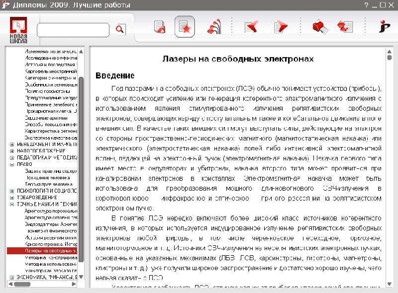Select highlighted 'Лазеры на свободных' item
The width and height of the screenshot is (398, 293).
42,251
